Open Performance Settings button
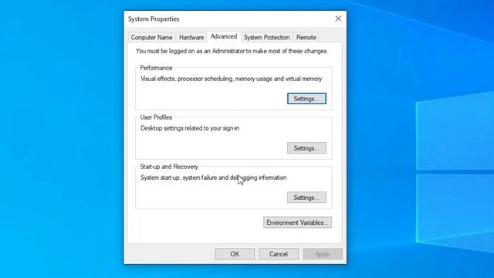The height and width of the screenshot is (278, 494). 306,99
